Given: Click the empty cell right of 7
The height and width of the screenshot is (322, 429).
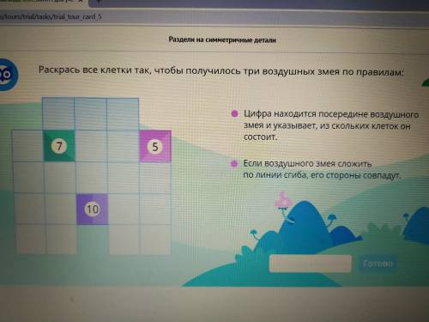Looking at the screenshot, I should click(x=92, y=146).
